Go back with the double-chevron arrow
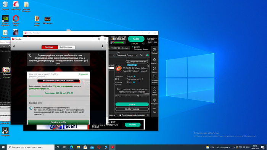 pyautogui.click(x=14, y=46)
